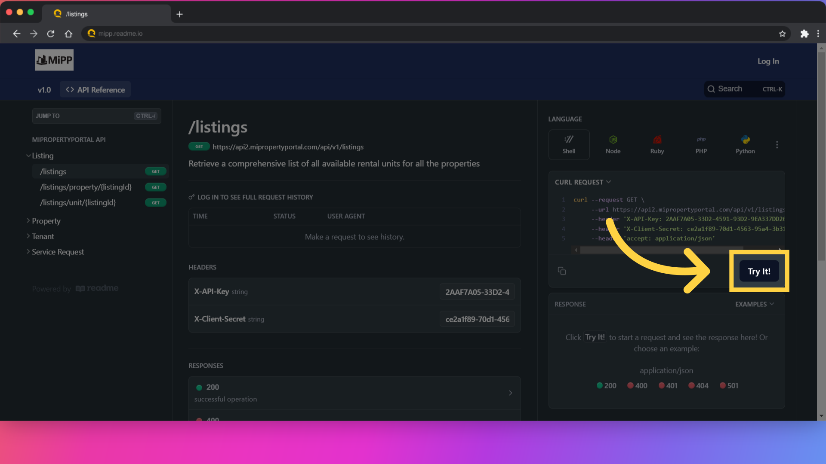Switch to the Python language icon
The width and height of the screenshot is (826, 464).
pyautogui.click(x=745, y=144)
